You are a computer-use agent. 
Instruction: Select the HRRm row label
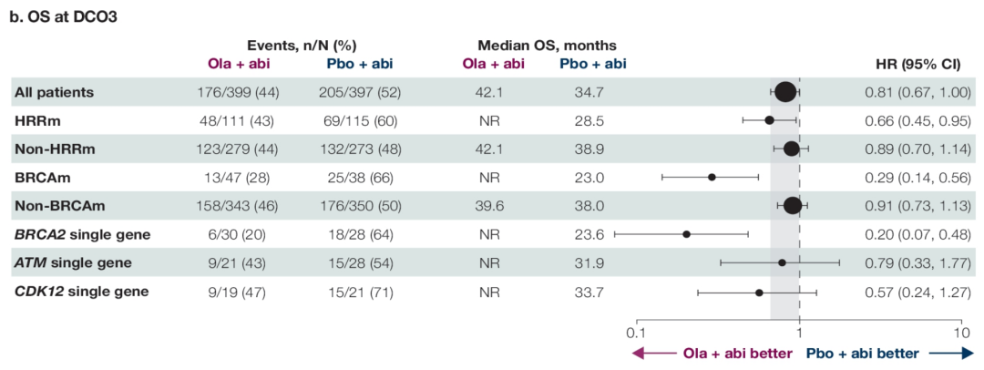(x=34, y=120)
